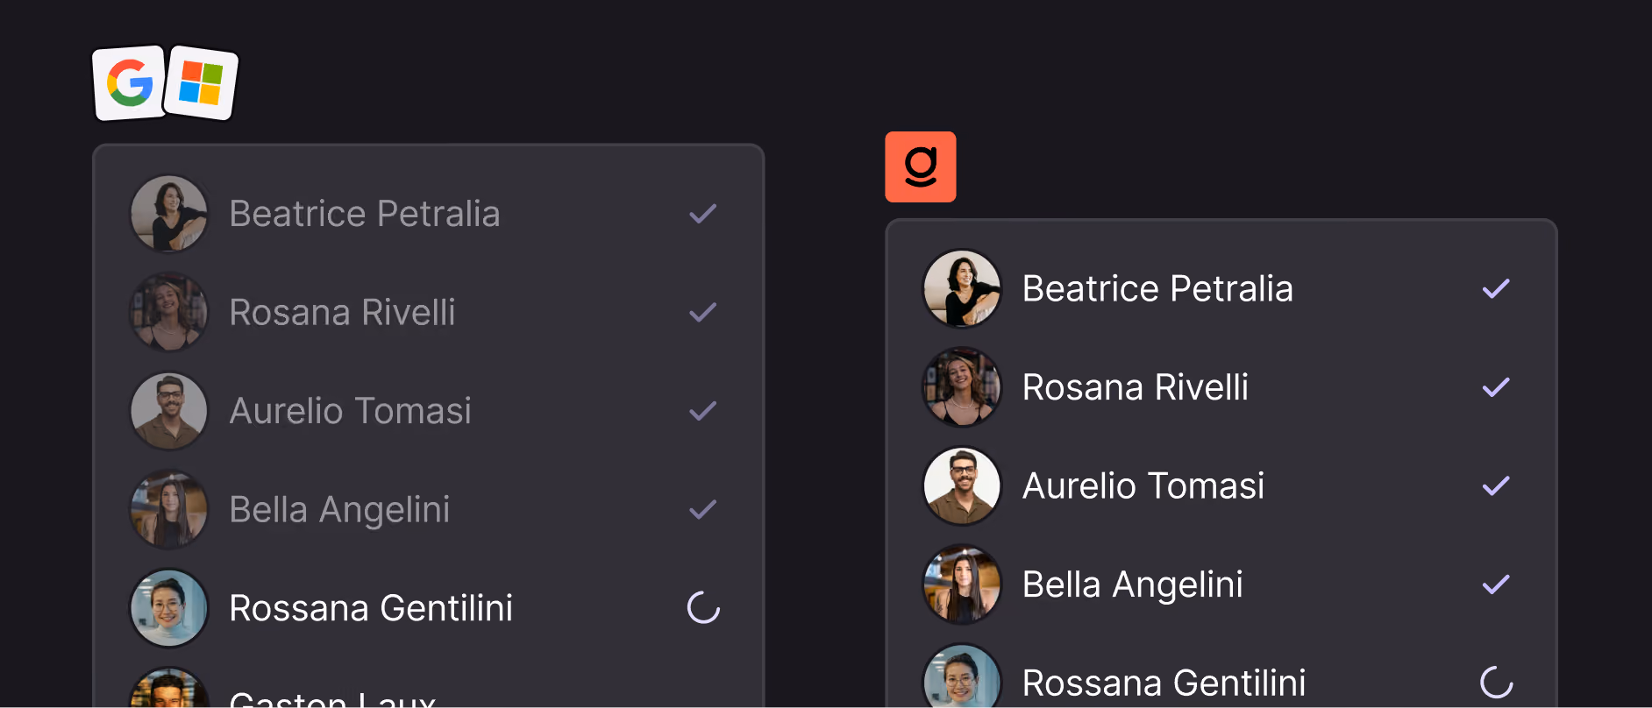1652x708 pixels.
Task: Click the checkmark next to Aurelio Tomasi in right list
Action: point(1496,485)
